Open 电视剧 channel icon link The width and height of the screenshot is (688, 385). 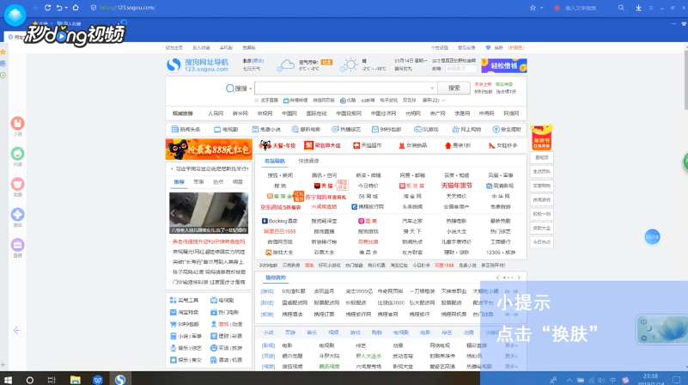pos(226,130)
